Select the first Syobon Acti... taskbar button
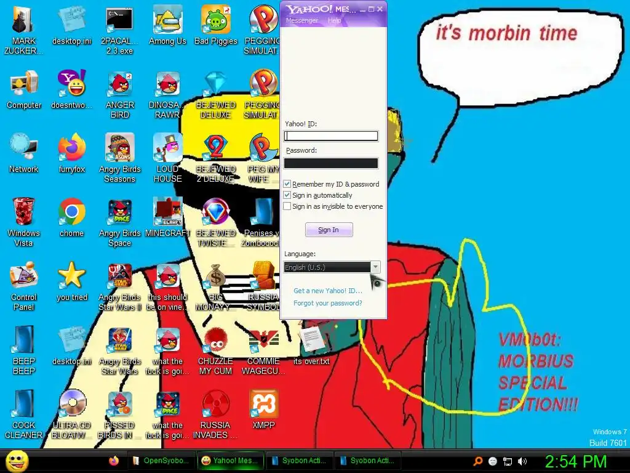The image size is (630, 473). 300,461
